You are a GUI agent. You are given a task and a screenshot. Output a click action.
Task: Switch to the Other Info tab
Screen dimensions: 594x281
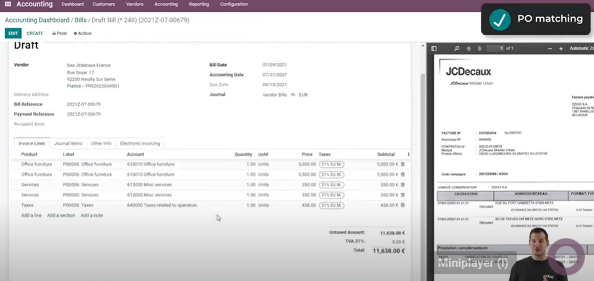[101, 144]
